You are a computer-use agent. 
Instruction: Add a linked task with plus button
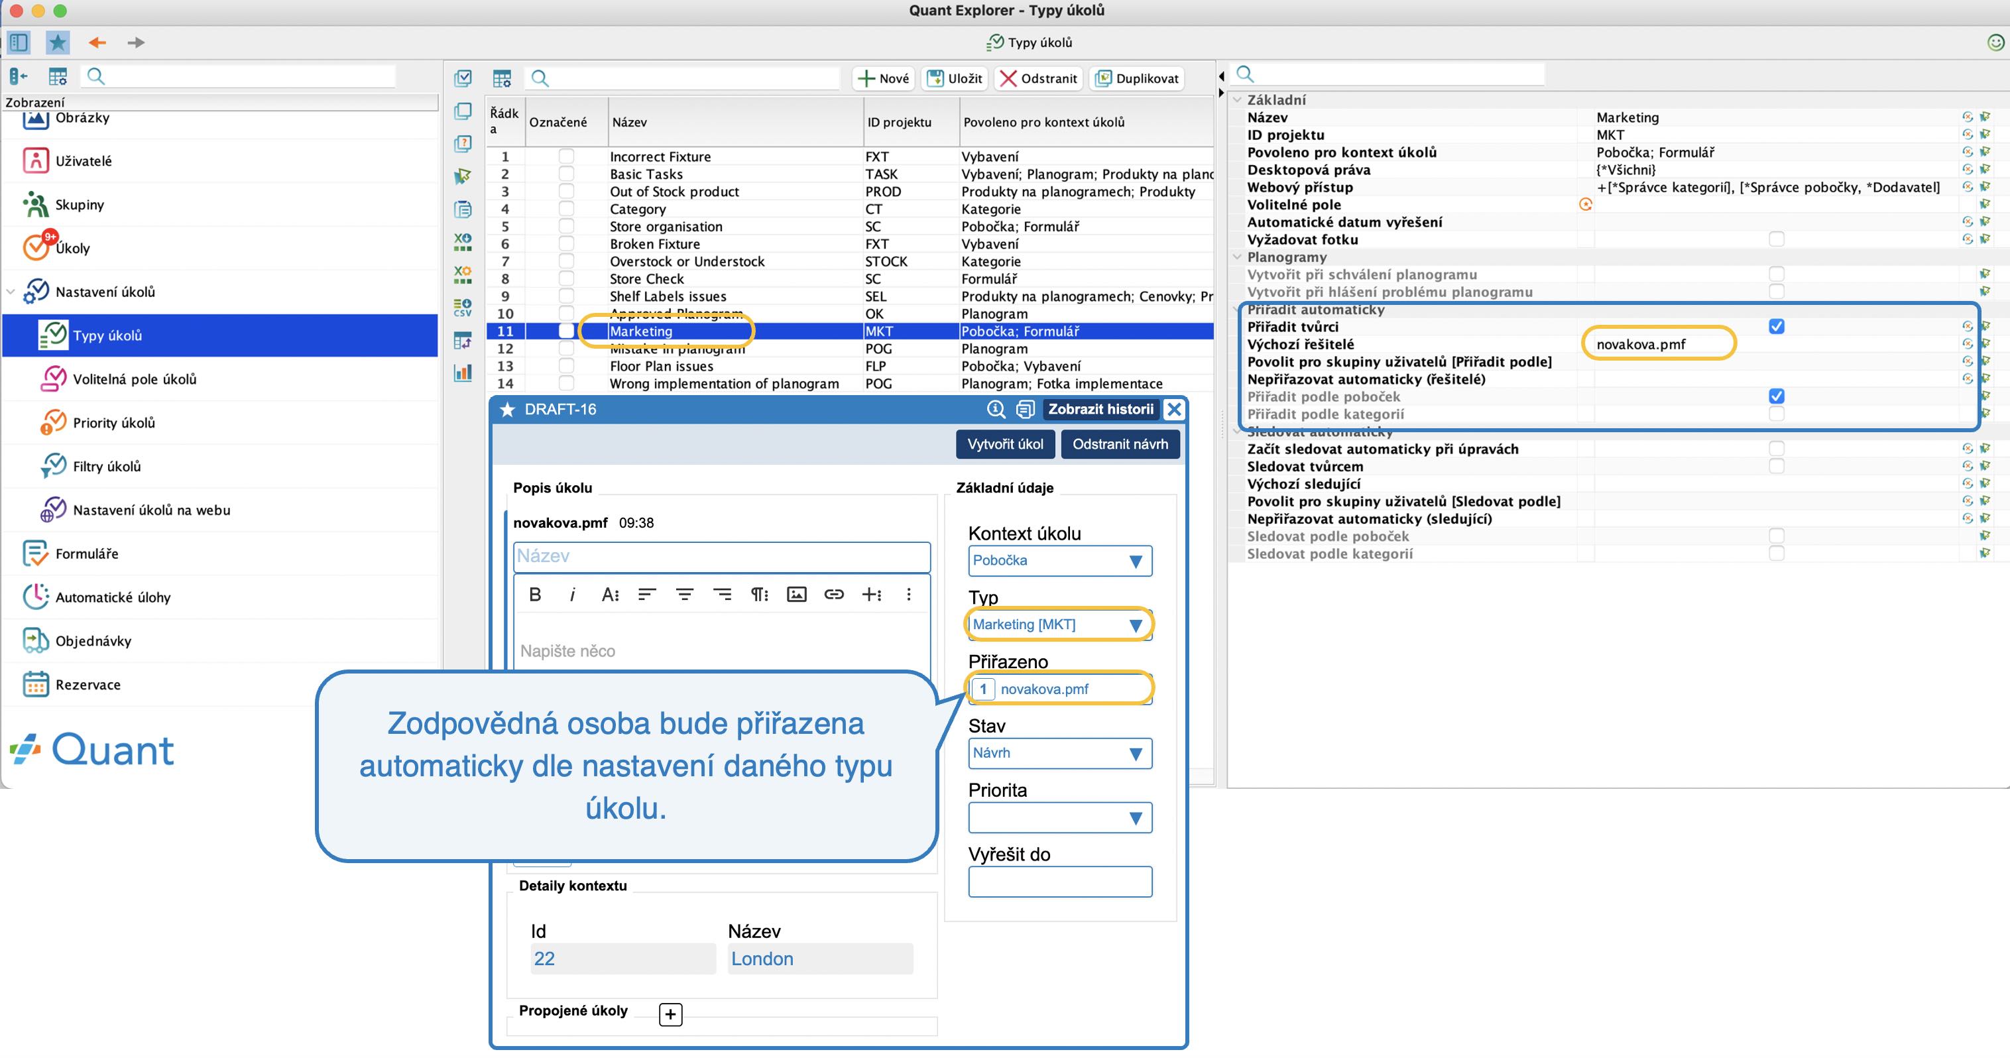click(x=670, y=1014)
